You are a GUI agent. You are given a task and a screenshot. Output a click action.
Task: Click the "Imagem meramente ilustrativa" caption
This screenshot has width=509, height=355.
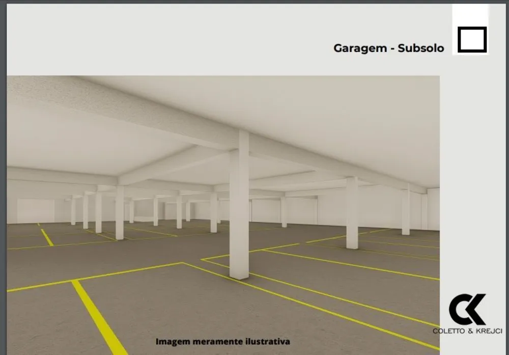223,342
